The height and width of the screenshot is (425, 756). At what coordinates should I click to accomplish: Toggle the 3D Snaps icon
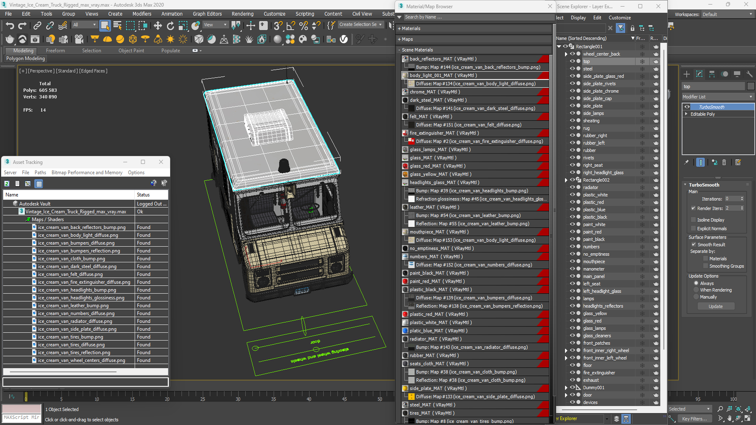point(278,26)
